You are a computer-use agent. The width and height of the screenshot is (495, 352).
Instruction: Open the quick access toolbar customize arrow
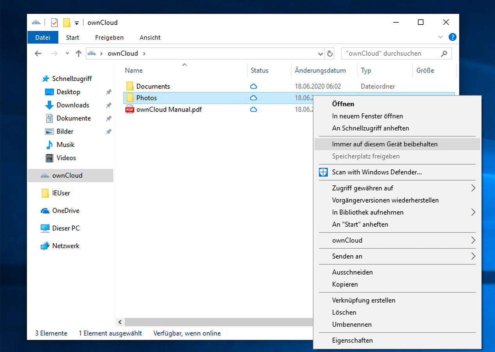click(77, 23)
